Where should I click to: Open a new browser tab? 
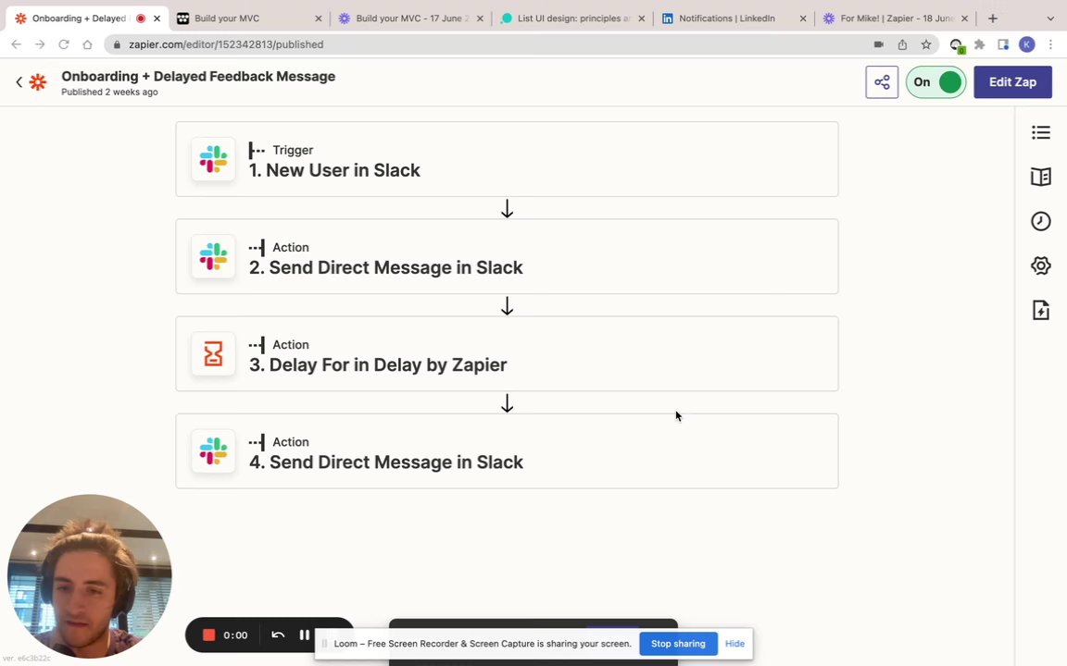(x=993, y=18)
